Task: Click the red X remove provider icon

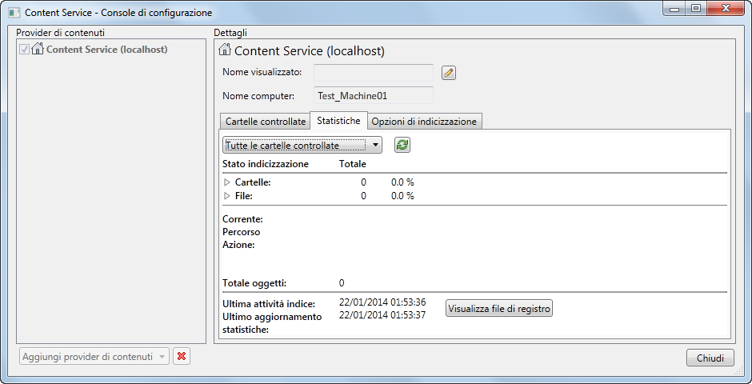Action: coord(182,356)
